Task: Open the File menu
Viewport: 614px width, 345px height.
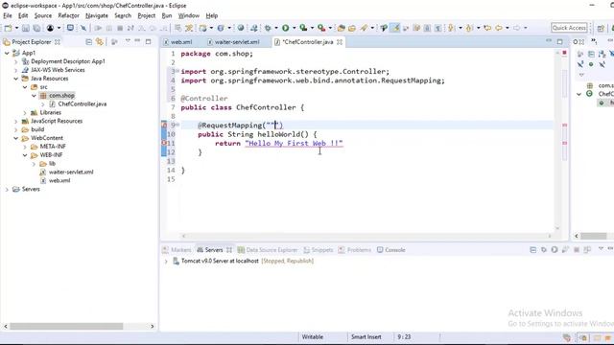Action: tap(8, 15)
